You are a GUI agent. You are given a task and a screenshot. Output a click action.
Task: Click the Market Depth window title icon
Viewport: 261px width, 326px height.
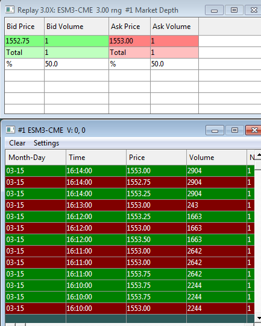[10, 10]
